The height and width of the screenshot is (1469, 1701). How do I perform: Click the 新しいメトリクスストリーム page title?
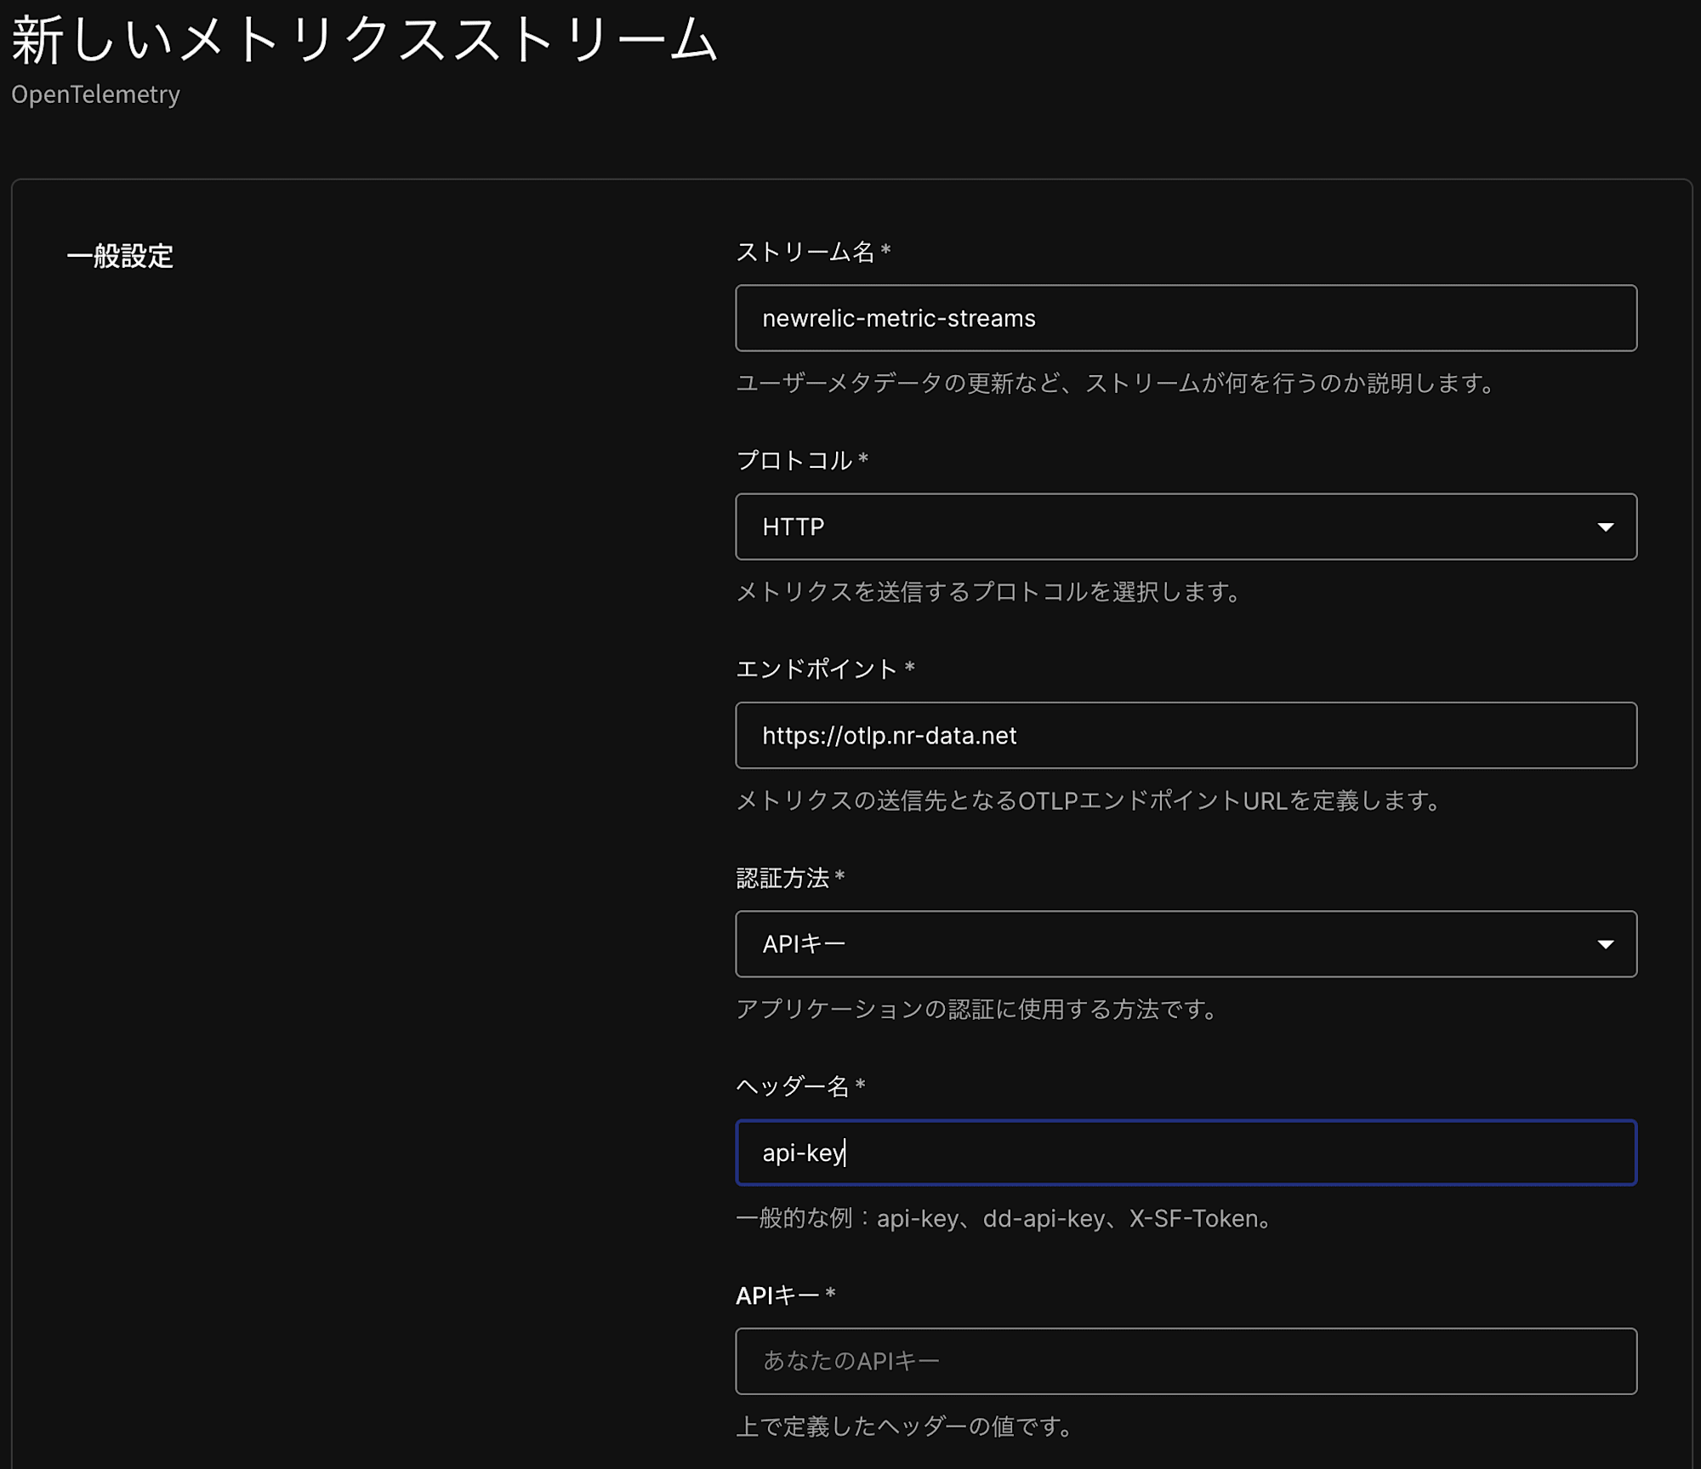[364, 40]
